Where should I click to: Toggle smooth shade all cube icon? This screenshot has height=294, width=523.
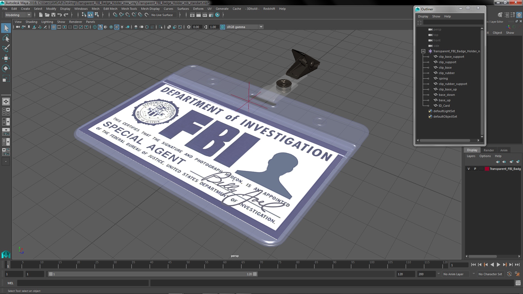click(100, 27)
